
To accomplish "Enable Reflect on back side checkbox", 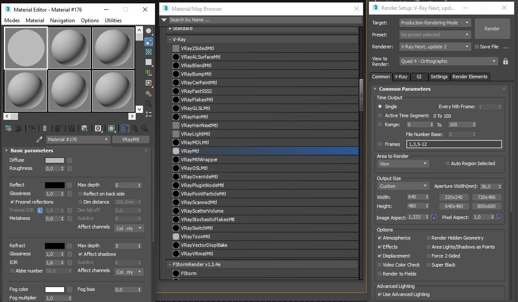I will click(x=80, y=194).
